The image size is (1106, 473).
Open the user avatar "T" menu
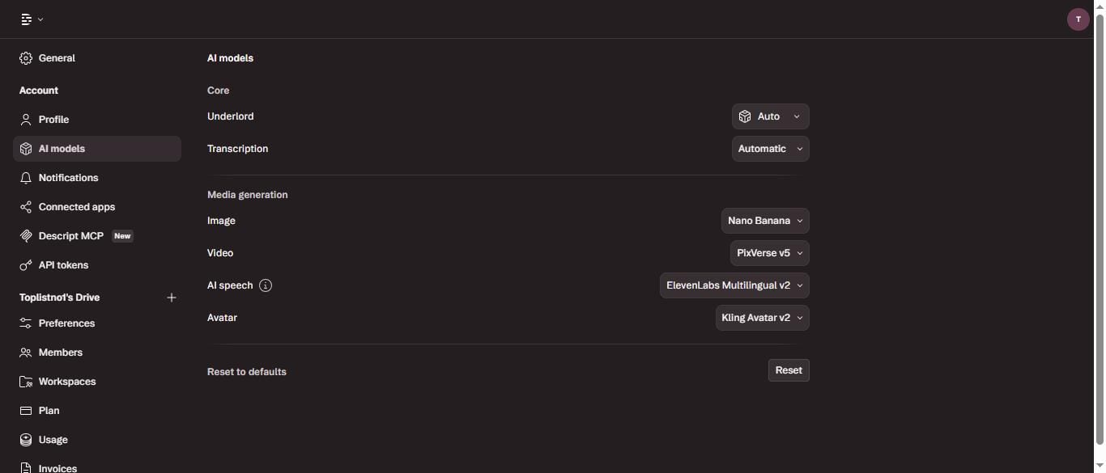pyautogui.click(x=1078, y=19)
